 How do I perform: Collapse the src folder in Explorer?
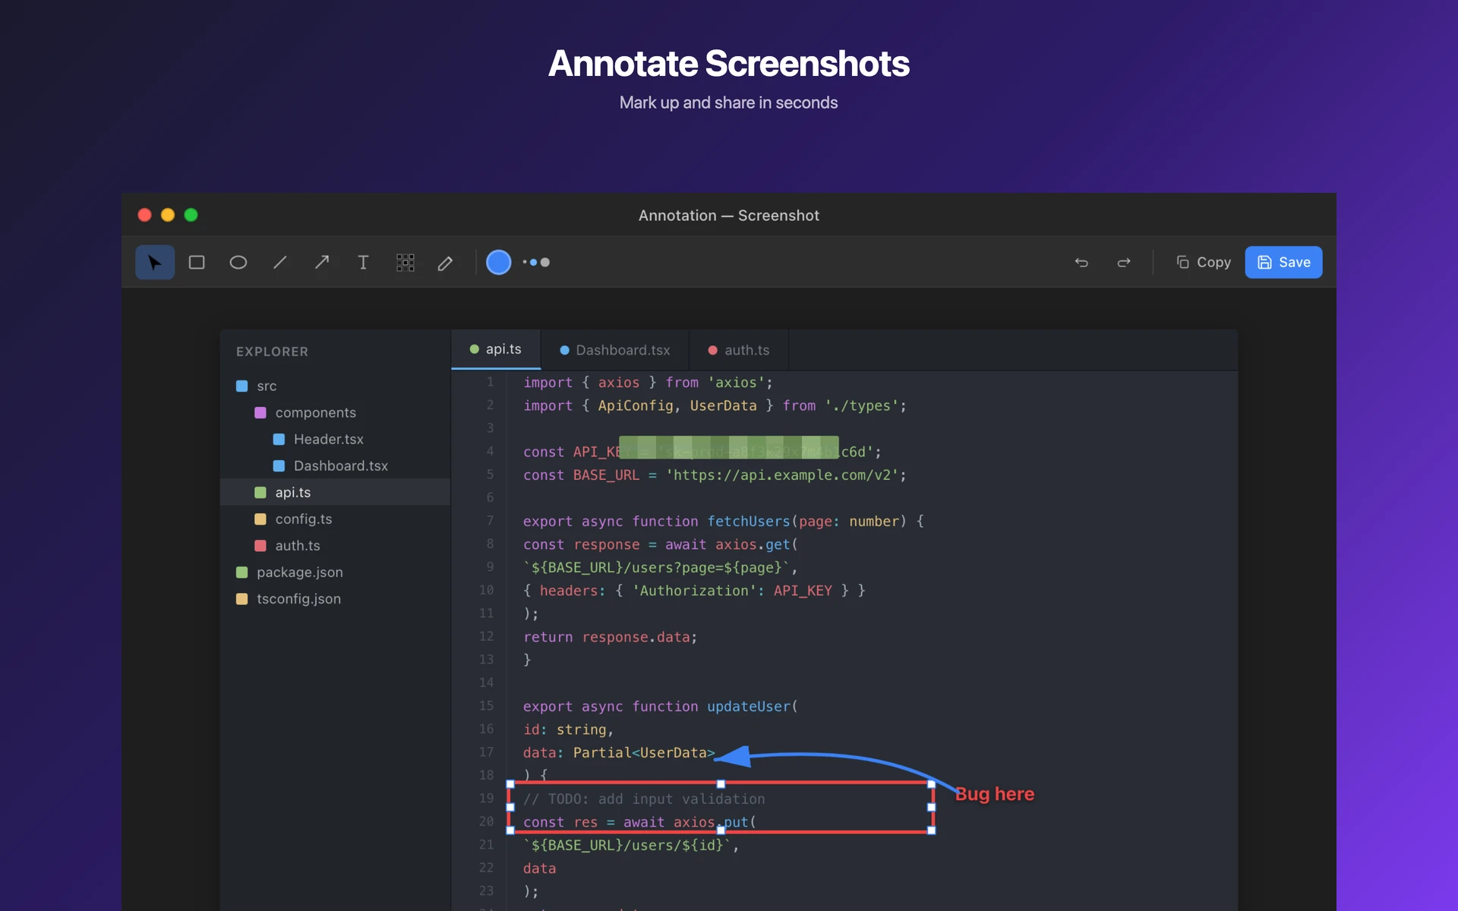pyautogui.click(x=335, y=386)
